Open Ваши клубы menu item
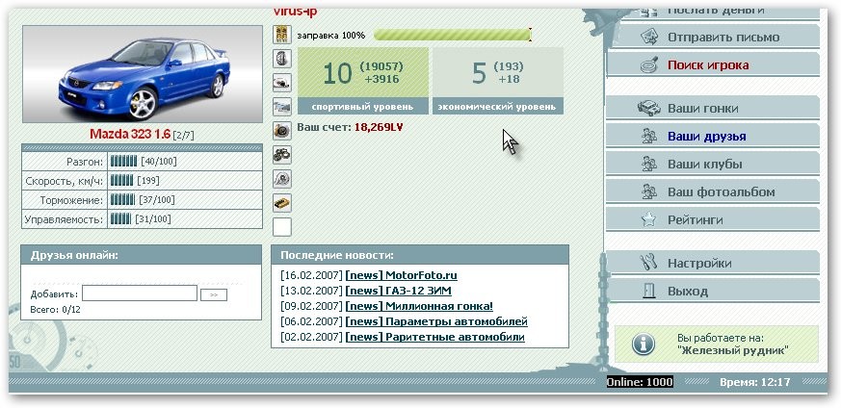Image resolution: width=841 pixels, height=408 pixels. (713, 164)
